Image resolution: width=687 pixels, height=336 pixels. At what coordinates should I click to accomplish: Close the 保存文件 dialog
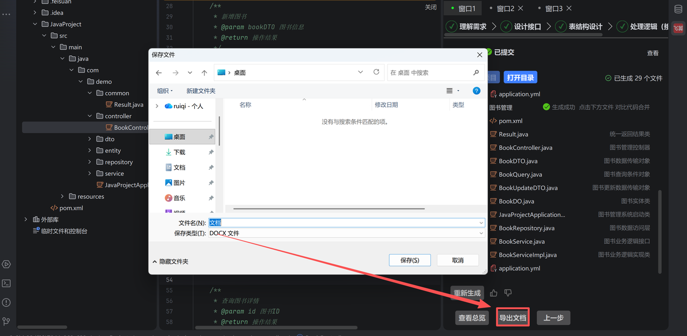click(480, 55)
